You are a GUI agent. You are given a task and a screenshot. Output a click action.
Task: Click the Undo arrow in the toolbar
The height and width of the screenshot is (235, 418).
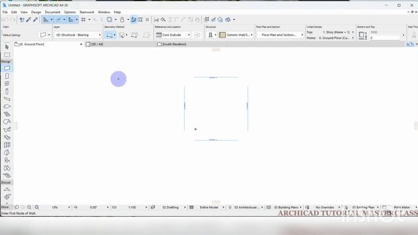pos(5,20)
